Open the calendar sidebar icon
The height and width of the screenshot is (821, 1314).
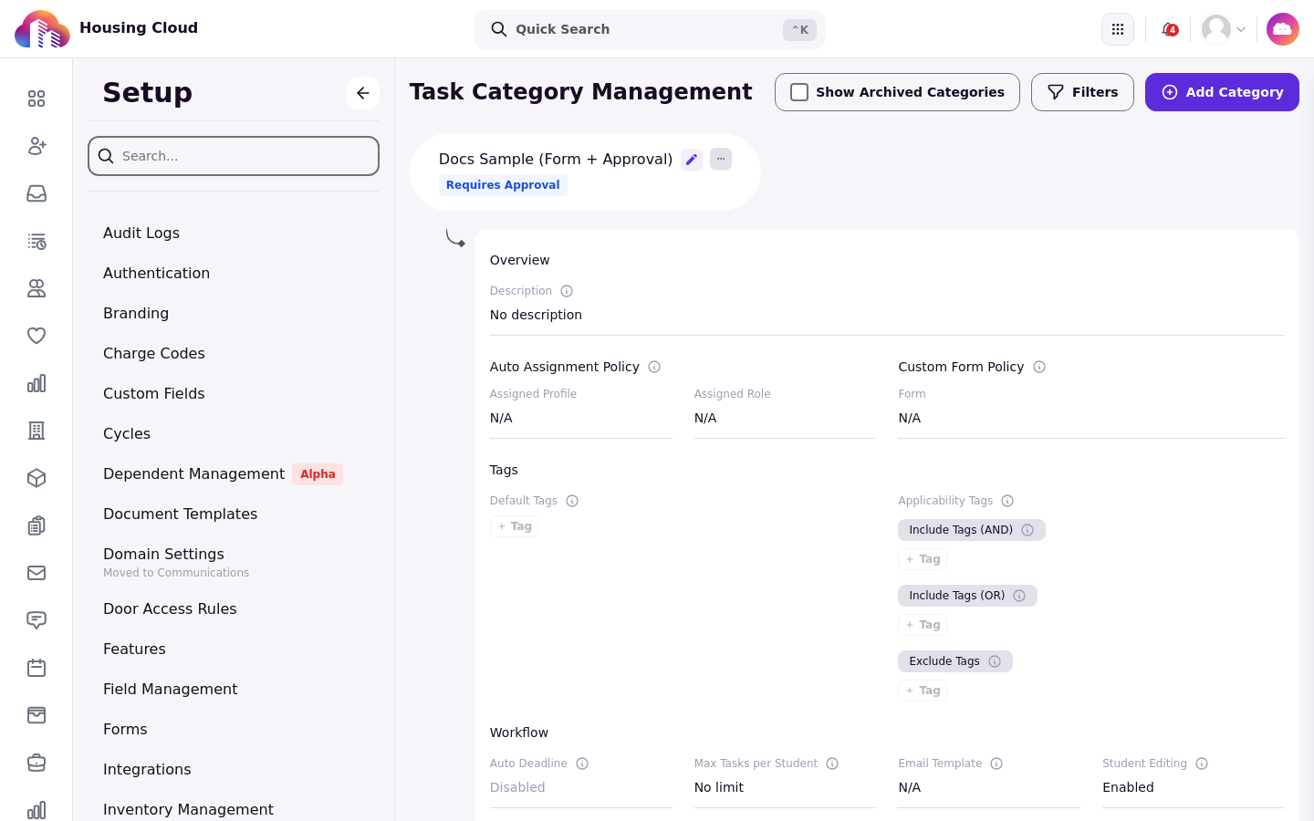coord(36,668)
